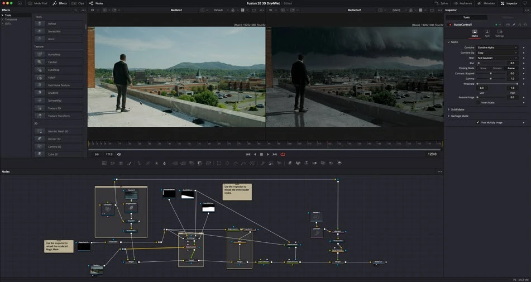
Task: Expand the LUTs tree category
Action: click(x=2, y=23)
